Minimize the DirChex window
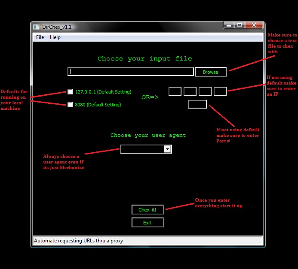Viewport: 298px width, 269px height. pyautogui.click(x=229, y=25)
